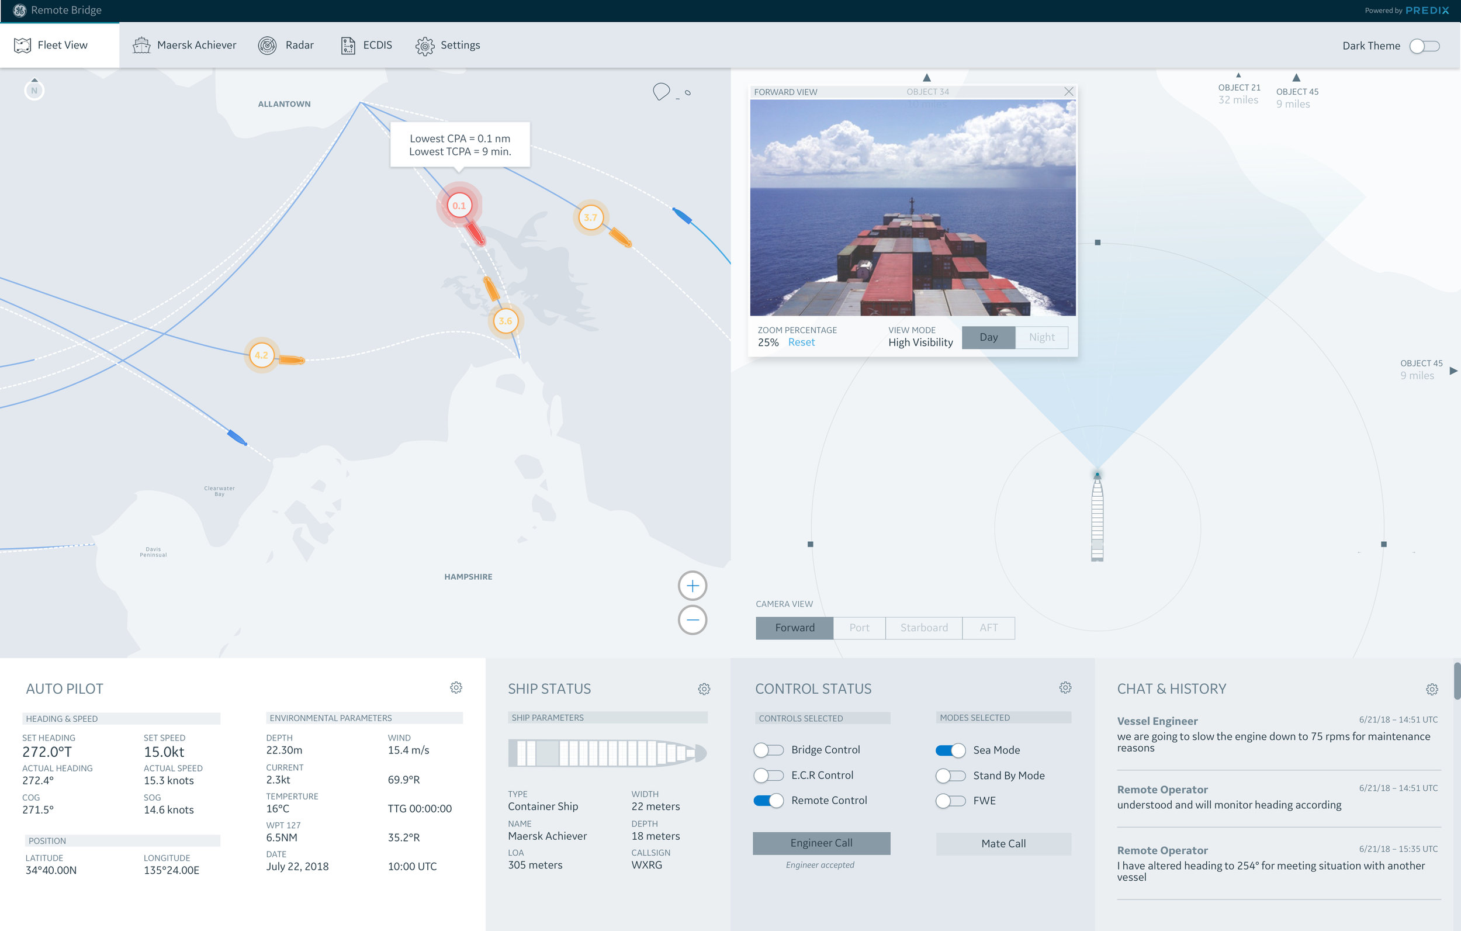Open Chat & History settings gear
Screen dimensions: 1461x931
(1432, 689)
